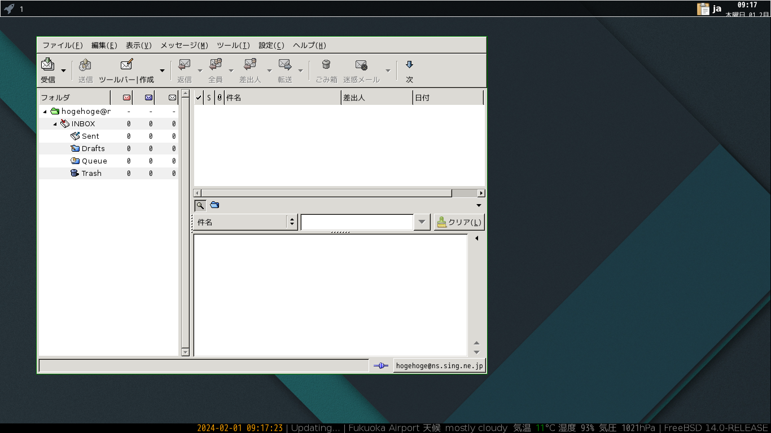Open the dropdown arrow next to 差出人 button
771x433 pixels.
[269, 71]
